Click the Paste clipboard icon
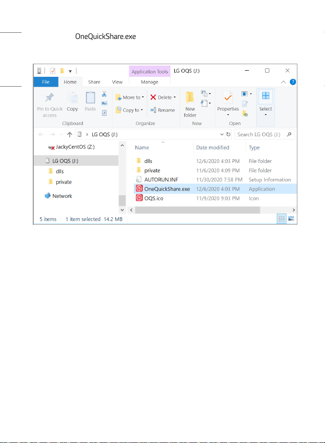Screen dimensions: 325x443 90,97
